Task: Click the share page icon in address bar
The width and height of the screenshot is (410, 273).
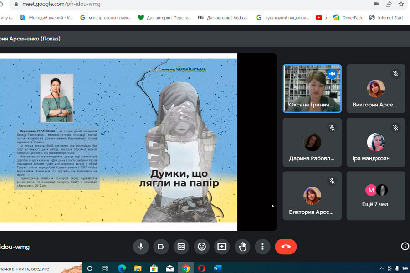Action: (x=389, y=4)
